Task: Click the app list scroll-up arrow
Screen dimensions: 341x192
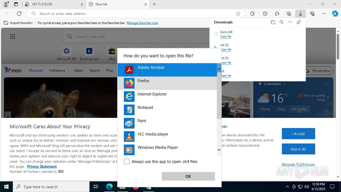Action: pyautogui.click(x=219, y=69)
